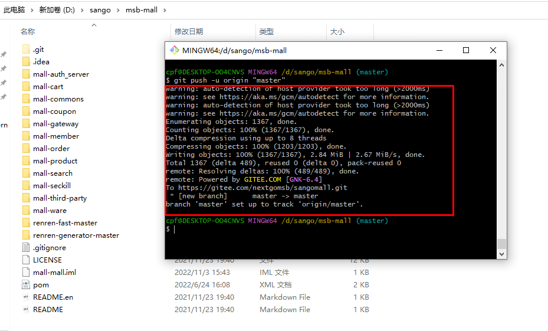The image size is (548, 331).
Task: Select the mall-product folder icon
Action: click(26, 161)
